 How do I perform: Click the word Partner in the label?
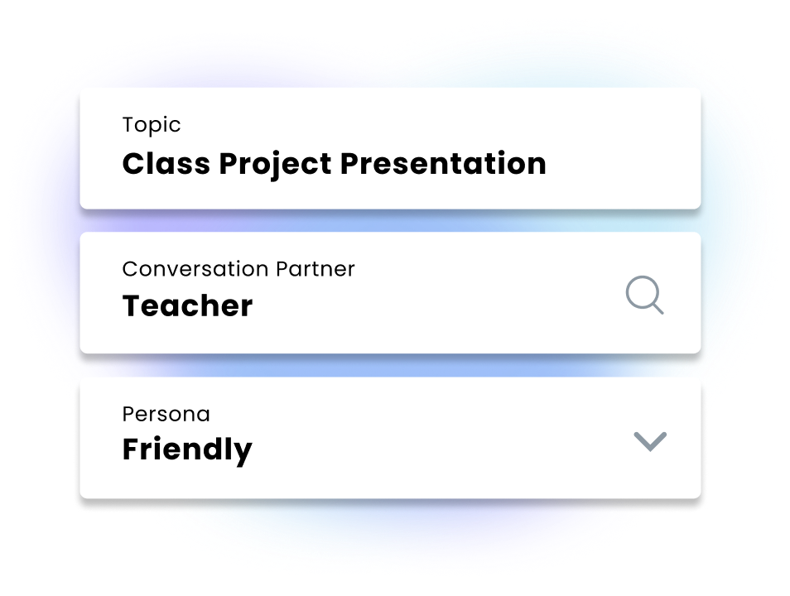pos(316,269)
